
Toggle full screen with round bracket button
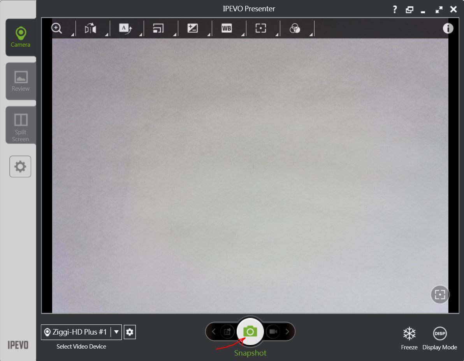pyautogui.click(x=440, y=294)
